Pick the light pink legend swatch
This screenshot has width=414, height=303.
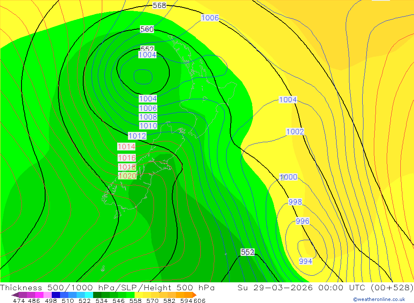[48, 295]
